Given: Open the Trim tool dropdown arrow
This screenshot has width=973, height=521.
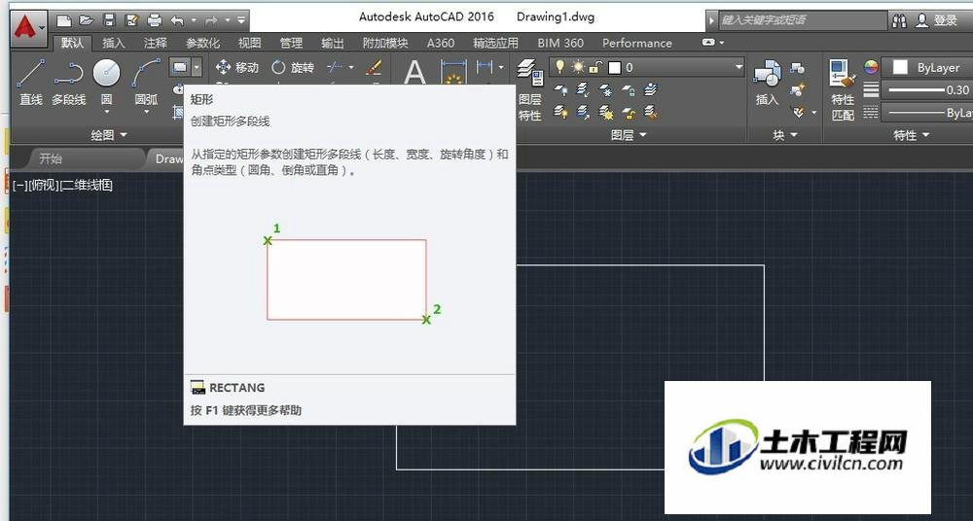Looking at the screenshot, I should [351, 67].
